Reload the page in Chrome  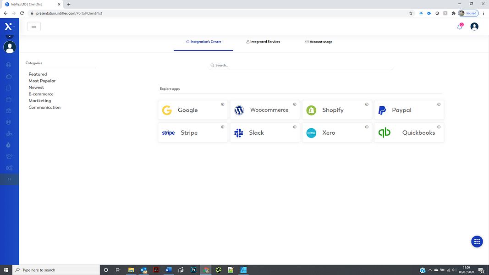tap(22, 13)
